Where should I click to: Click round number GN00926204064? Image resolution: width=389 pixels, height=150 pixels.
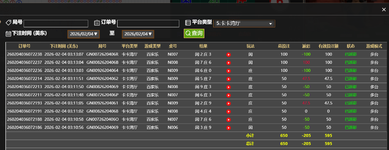point(102,70)
